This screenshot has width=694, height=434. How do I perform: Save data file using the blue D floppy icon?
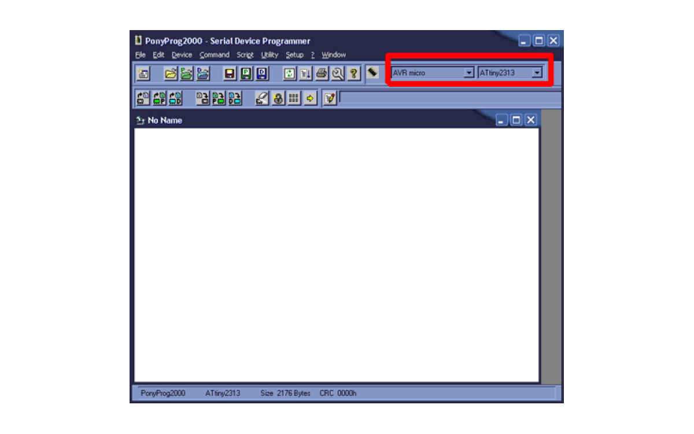coord(262,73)
